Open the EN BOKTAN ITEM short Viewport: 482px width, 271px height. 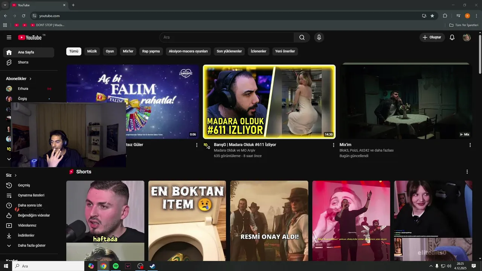pos(187,221)
